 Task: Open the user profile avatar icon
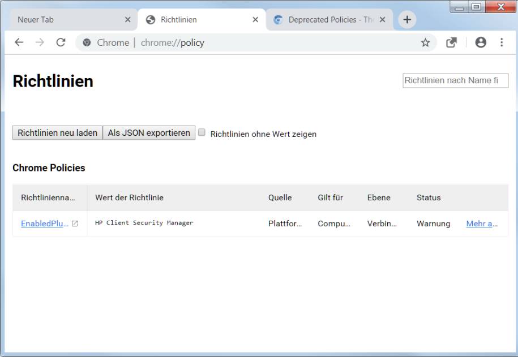481,42
